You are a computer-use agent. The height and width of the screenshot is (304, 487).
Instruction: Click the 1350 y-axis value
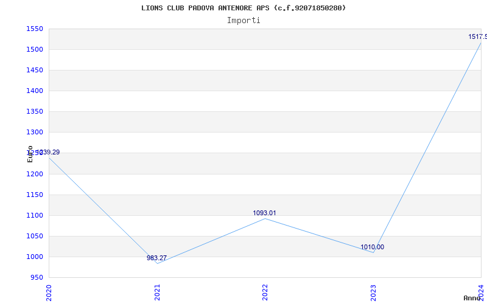point(35,112)
